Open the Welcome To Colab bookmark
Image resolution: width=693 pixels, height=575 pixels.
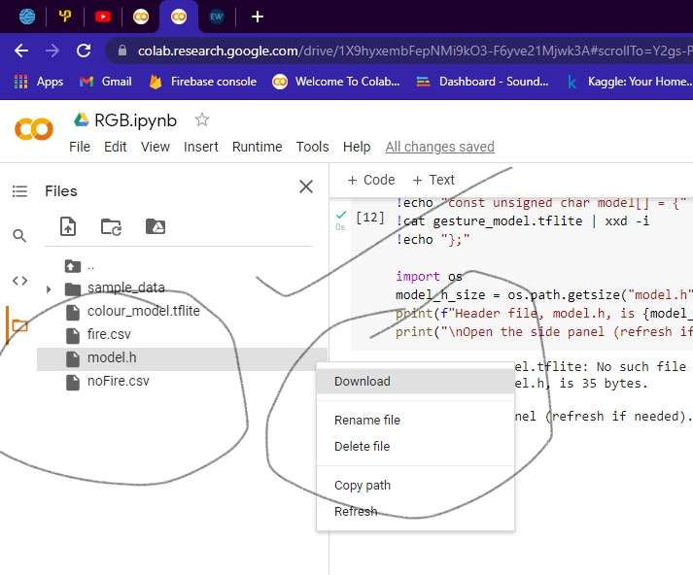336,82
